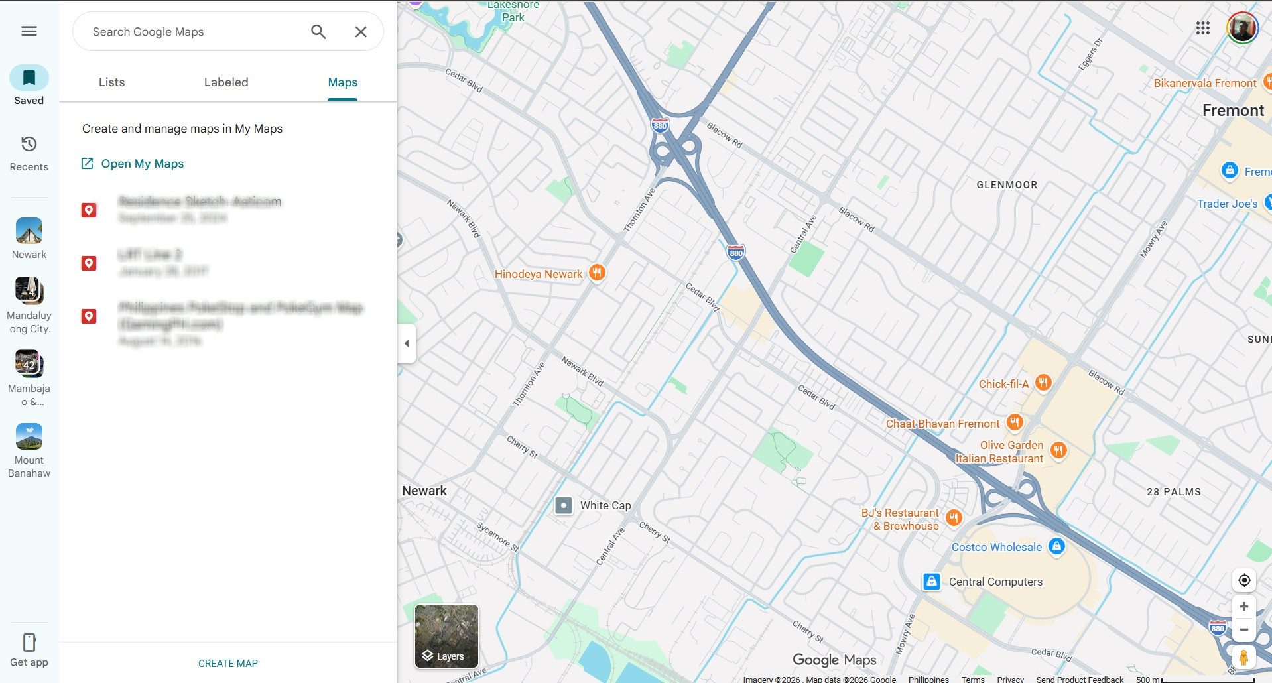Click the search magnifier icon
1272x683 pixels.
click(x=318, y=32)
